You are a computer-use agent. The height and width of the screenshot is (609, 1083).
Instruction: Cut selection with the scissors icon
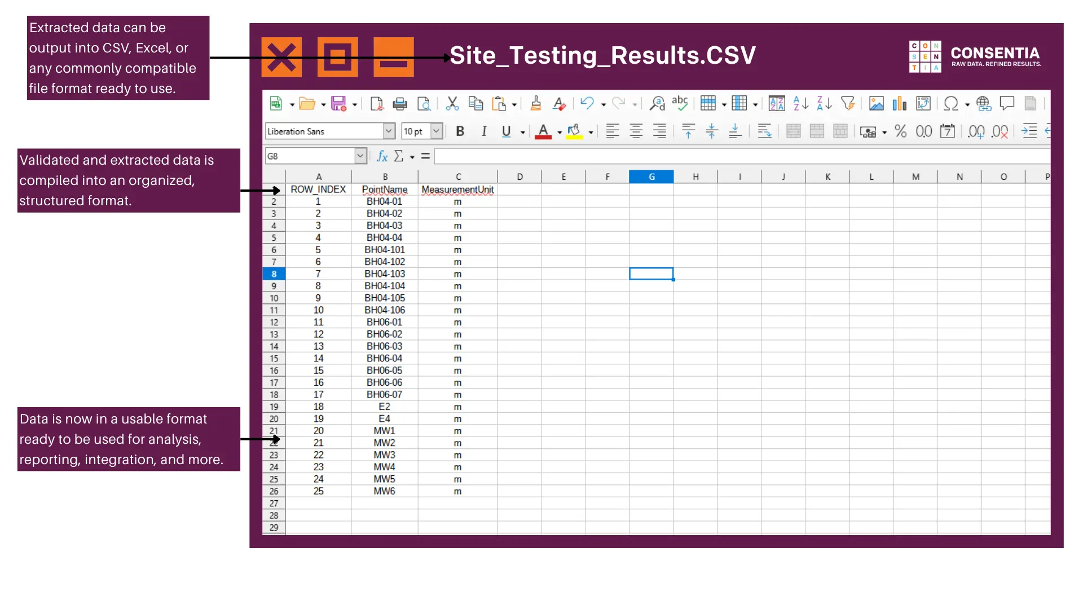pyautogui.click(x=452, y=104)
